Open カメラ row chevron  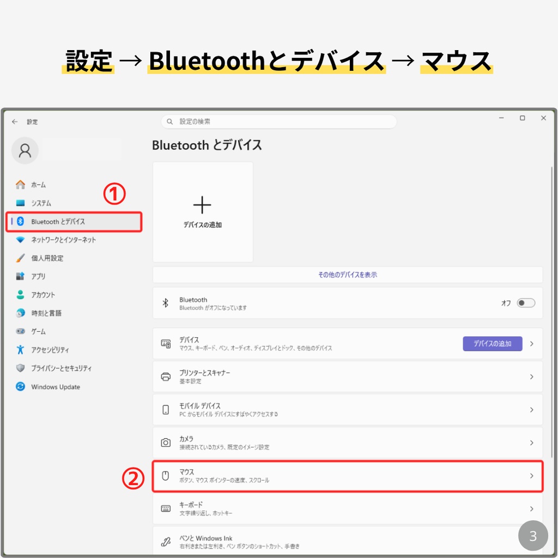[532, 442]
